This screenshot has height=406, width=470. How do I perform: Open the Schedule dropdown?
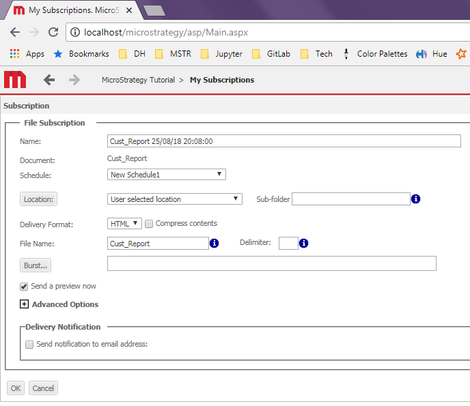167,175
